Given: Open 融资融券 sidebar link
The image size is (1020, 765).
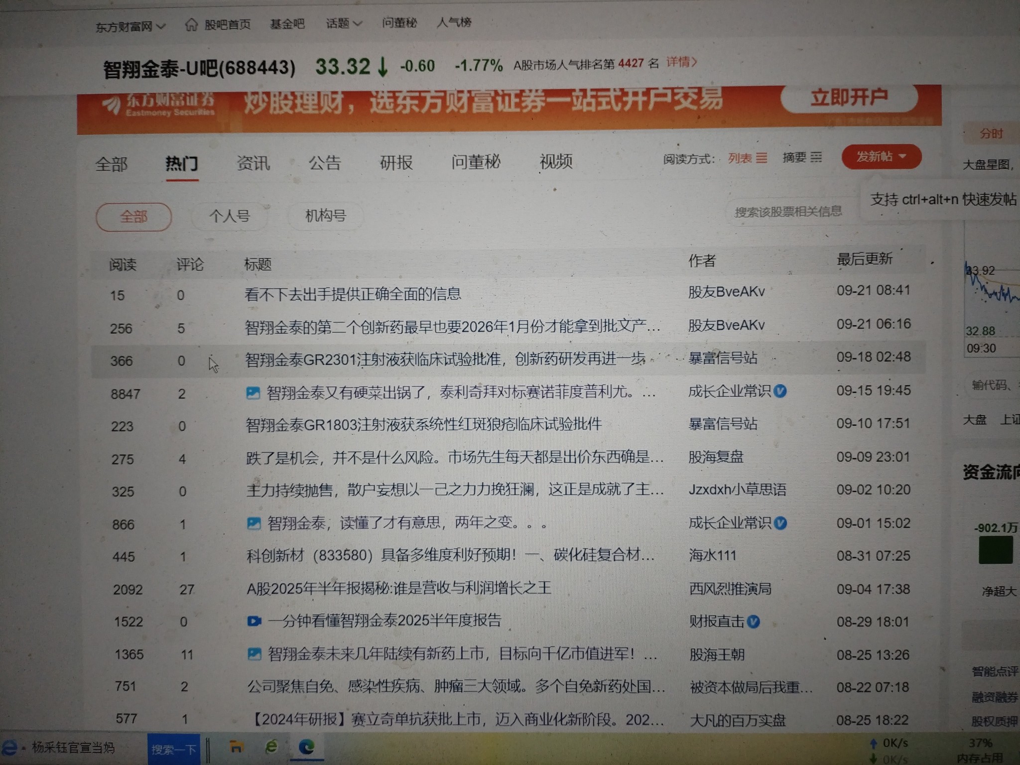Looking at the screenshot, I should pyautogui.click(x=995, y=697).
